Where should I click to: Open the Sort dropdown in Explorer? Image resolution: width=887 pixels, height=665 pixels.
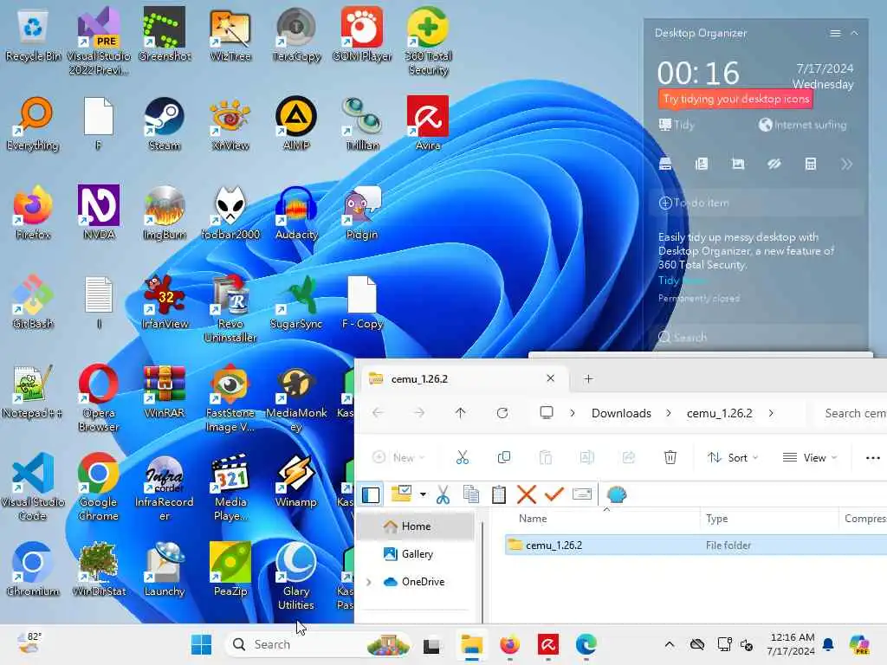coord(733,457)
